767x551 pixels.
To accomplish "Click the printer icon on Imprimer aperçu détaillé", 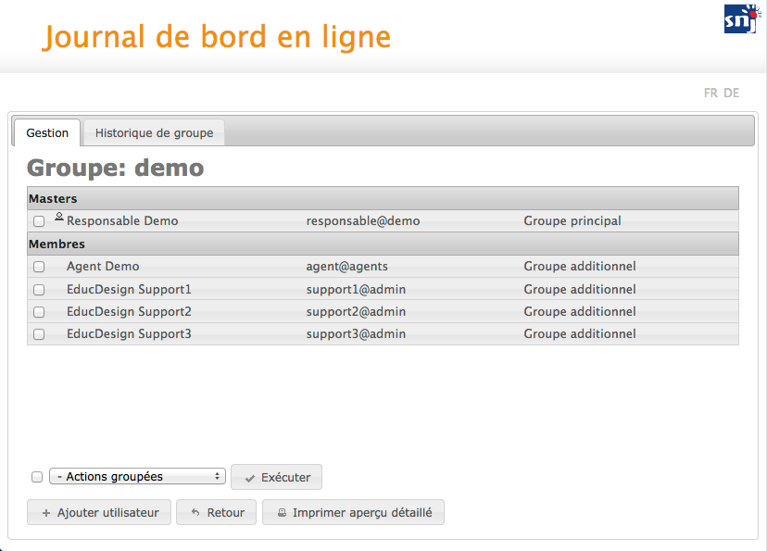I will pyautogui.click(x=281, y=512).
